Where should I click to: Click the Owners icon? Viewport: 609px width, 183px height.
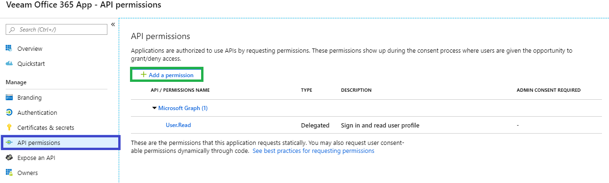point(9,173)
